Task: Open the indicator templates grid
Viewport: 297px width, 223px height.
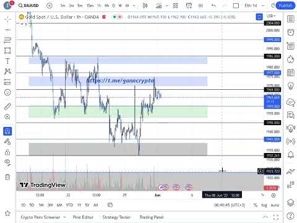Action: 176,6
